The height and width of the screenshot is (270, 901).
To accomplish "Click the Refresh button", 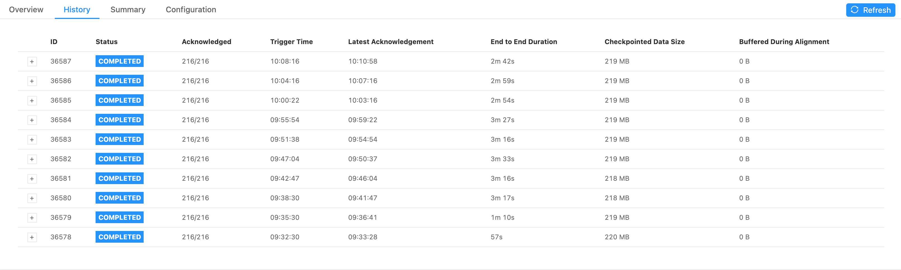I will [x=870, y=10].
